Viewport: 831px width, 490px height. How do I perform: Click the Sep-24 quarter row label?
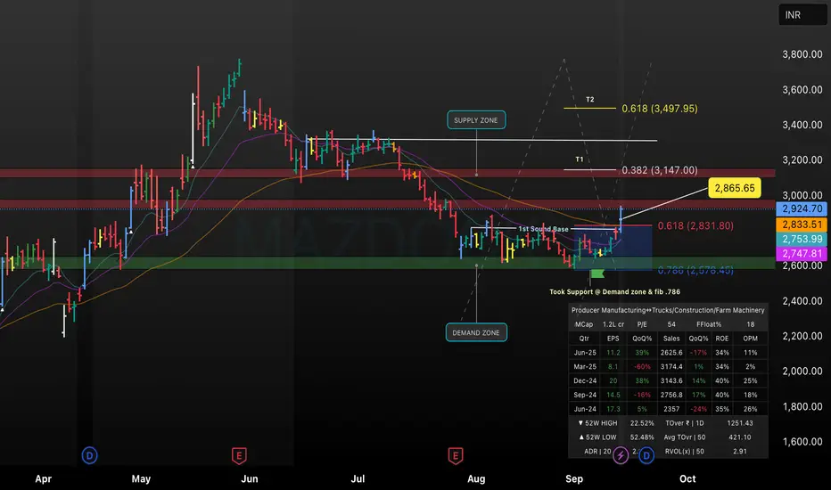coord(585,395)
